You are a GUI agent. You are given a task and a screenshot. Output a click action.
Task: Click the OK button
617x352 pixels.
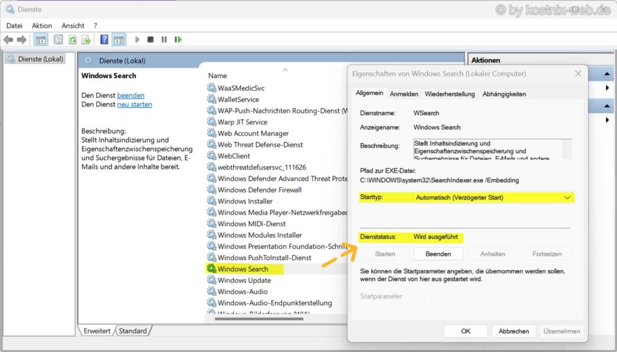pos(466,331)
